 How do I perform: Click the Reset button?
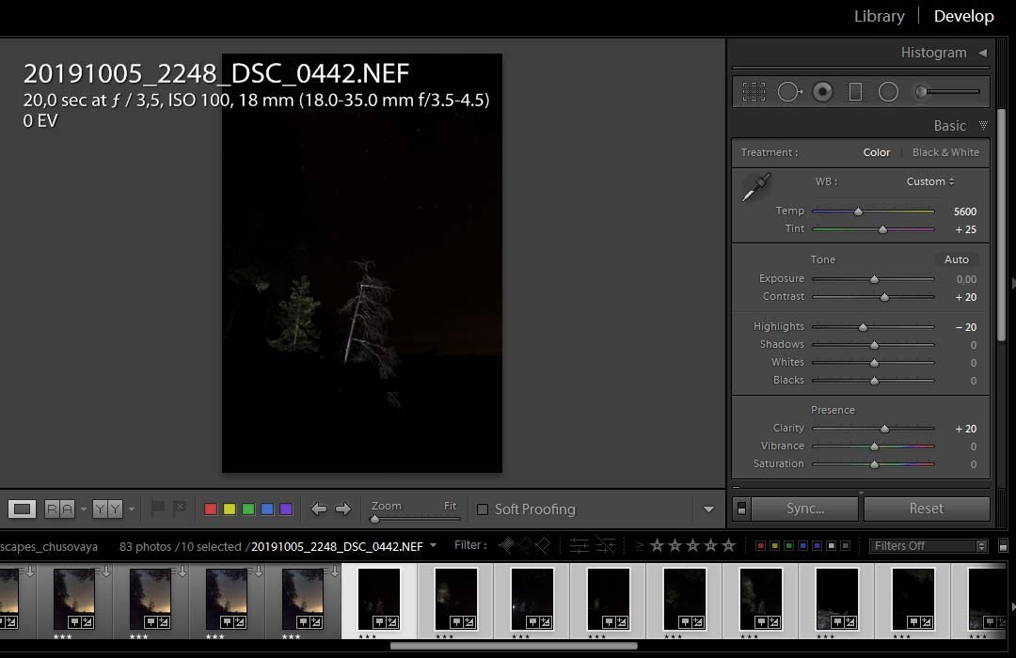click(926, 509)
